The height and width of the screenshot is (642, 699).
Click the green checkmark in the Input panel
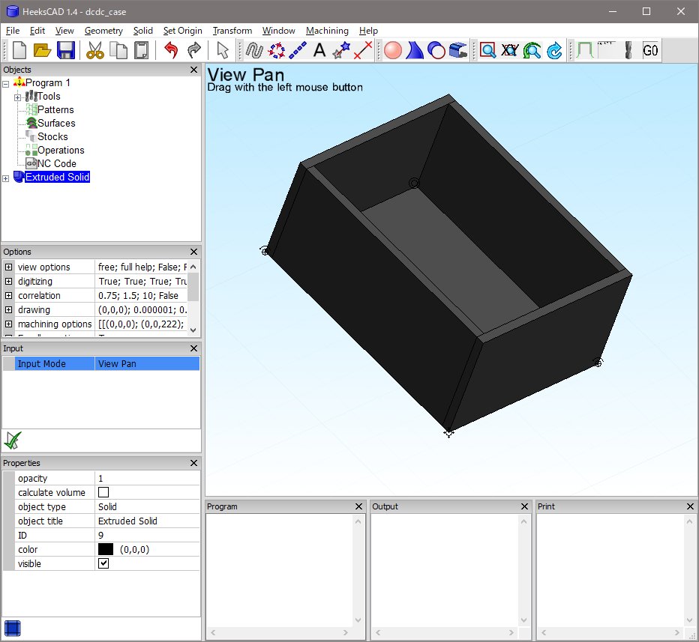coord(12,440)
